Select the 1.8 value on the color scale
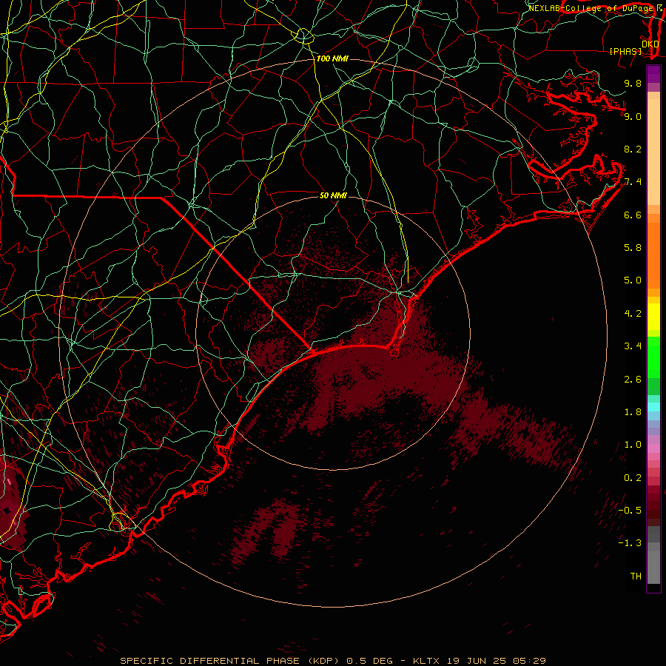Image resolution: width=666 pixels, height=666 pixels. tap(633, 412)
